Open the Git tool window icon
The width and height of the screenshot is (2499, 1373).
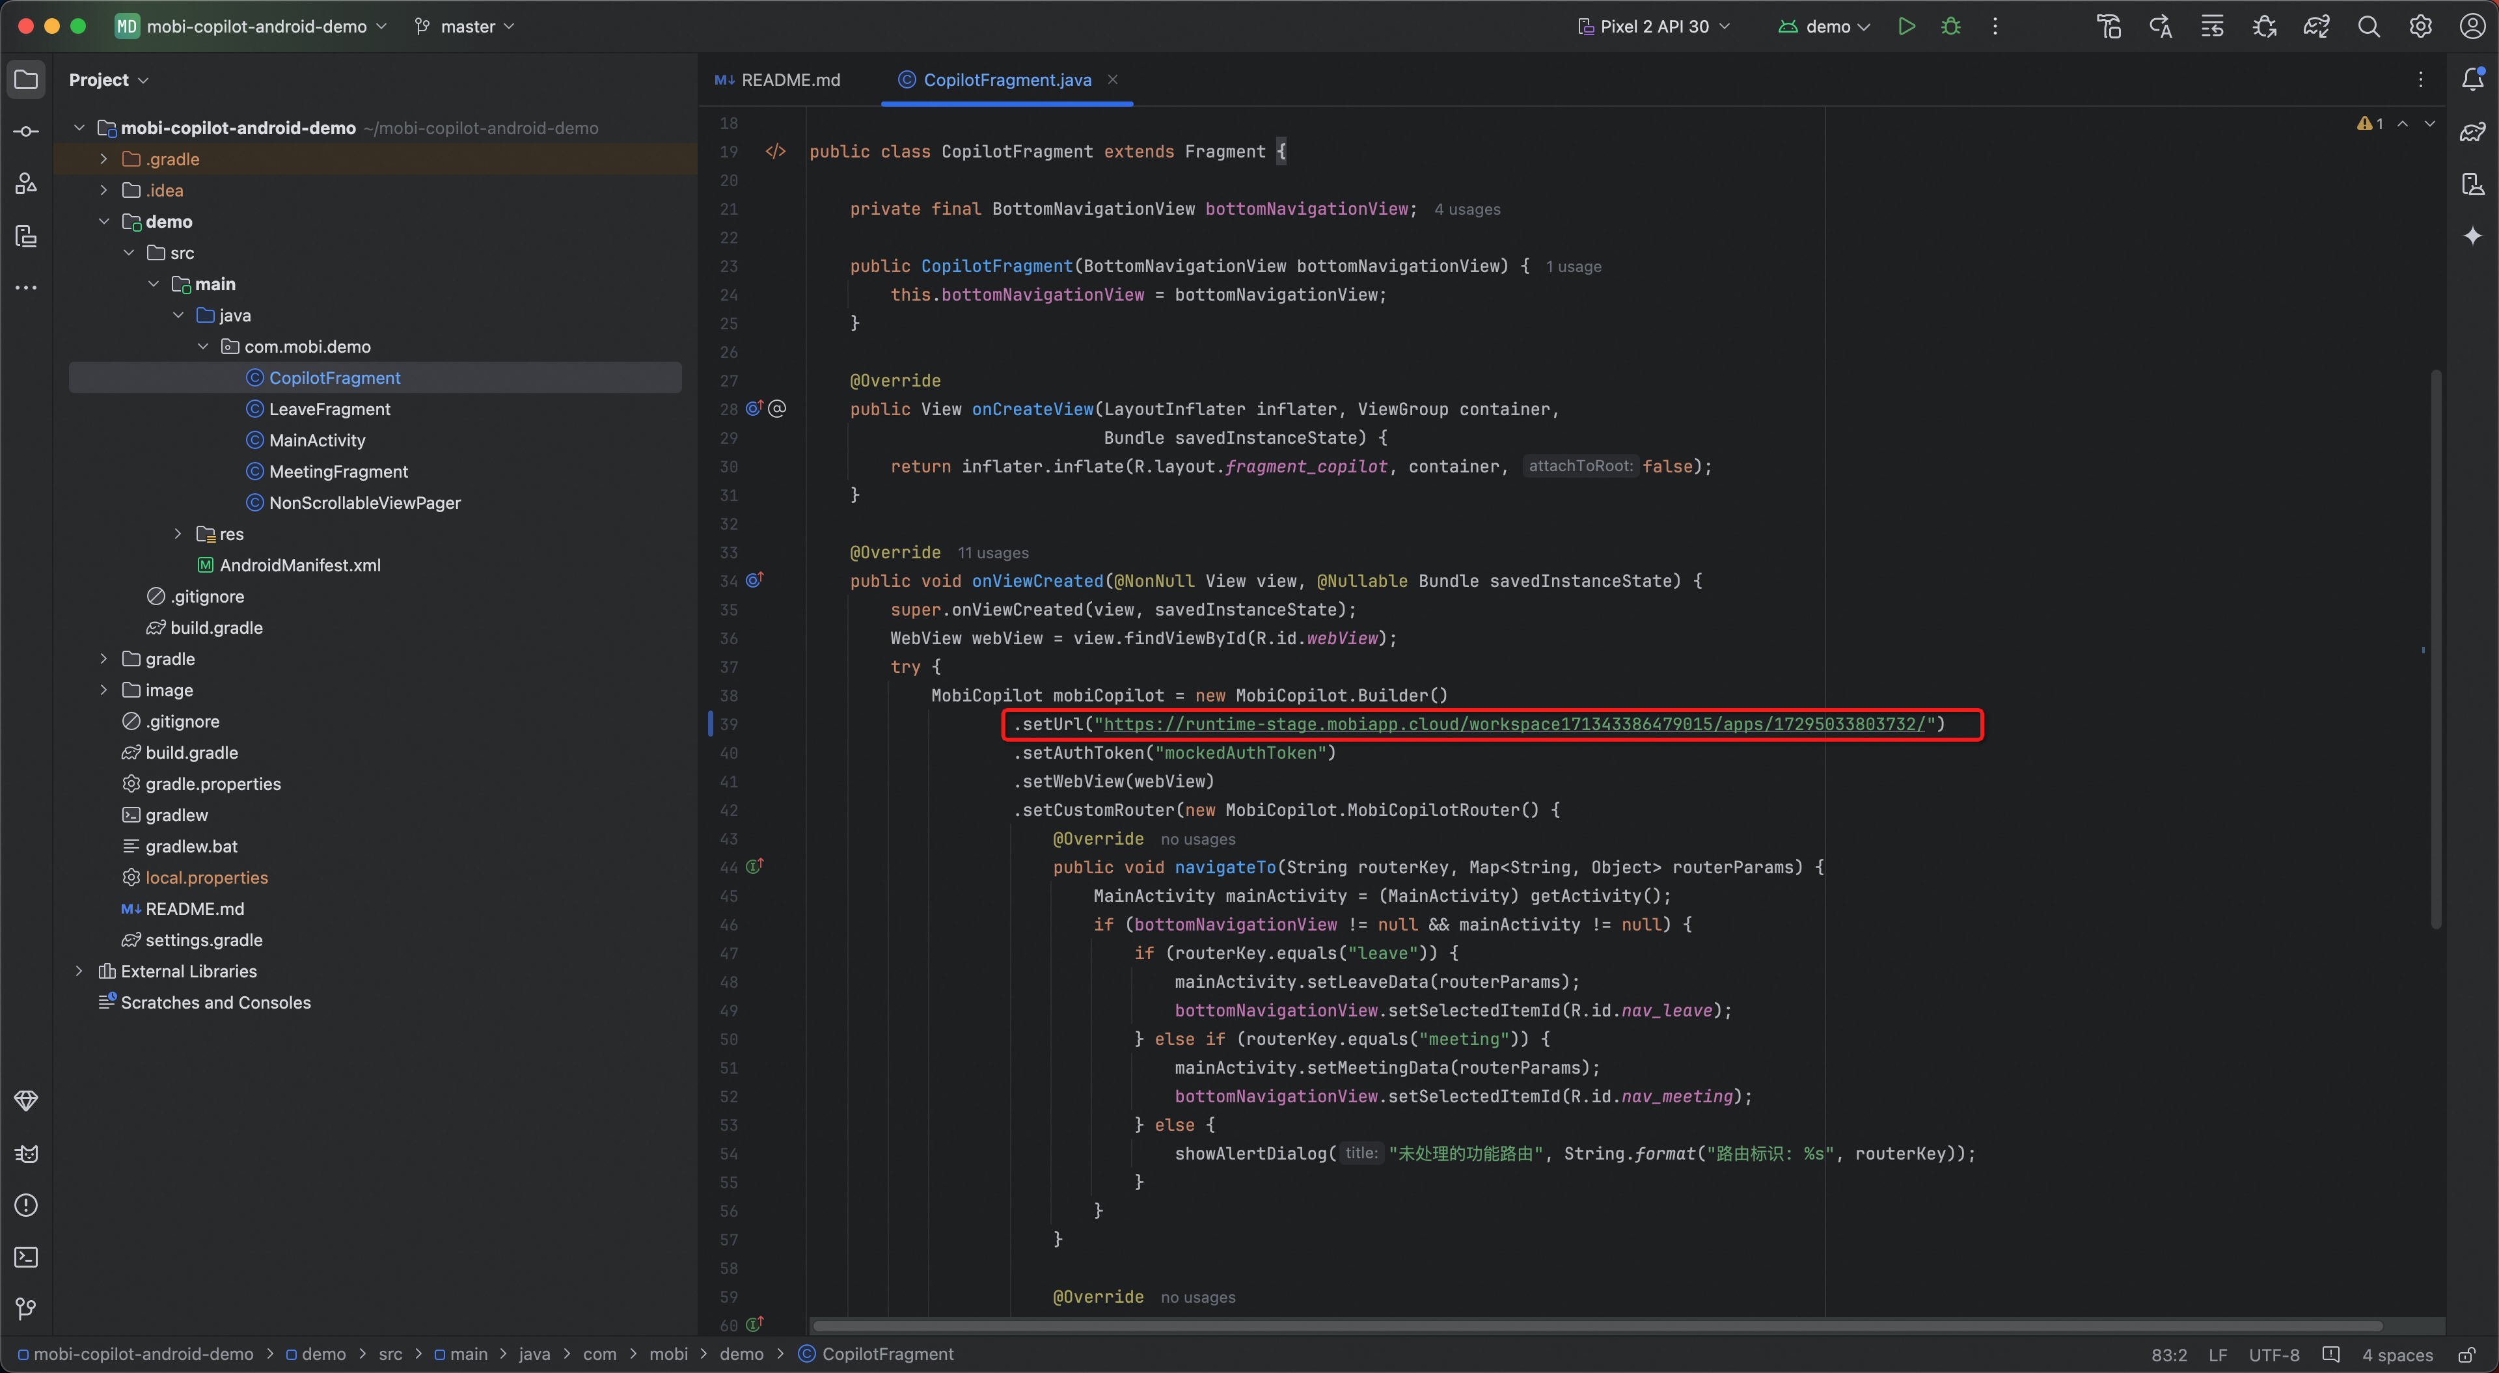(x=26, y=1309)
